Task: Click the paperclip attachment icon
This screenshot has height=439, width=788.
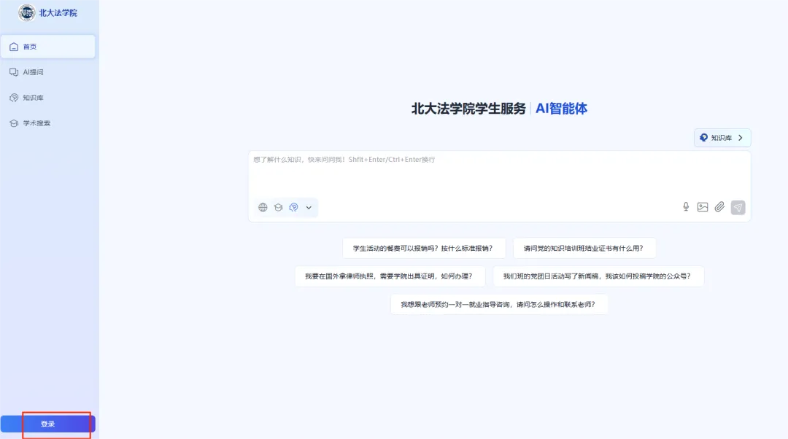Action: 719,207
